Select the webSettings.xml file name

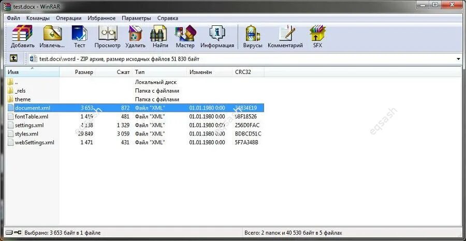35,142
